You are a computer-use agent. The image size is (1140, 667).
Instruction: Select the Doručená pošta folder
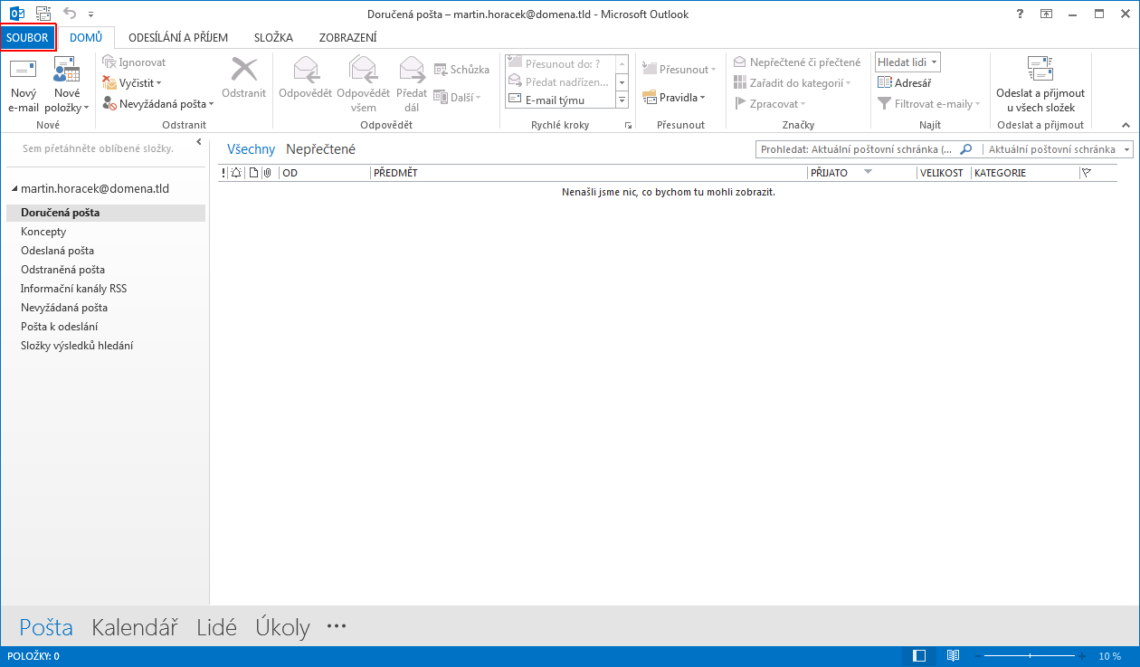click(105, 213)
